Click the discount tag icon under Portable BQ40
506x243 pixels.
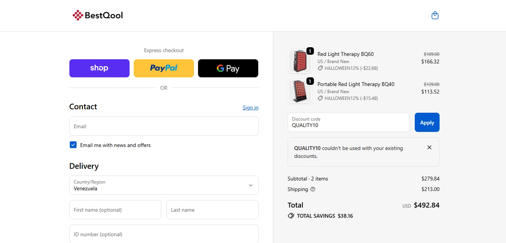320,99
